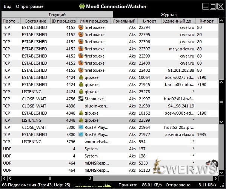Click the 68 Подключения status text
226x189 pixels.
[36, 185]
